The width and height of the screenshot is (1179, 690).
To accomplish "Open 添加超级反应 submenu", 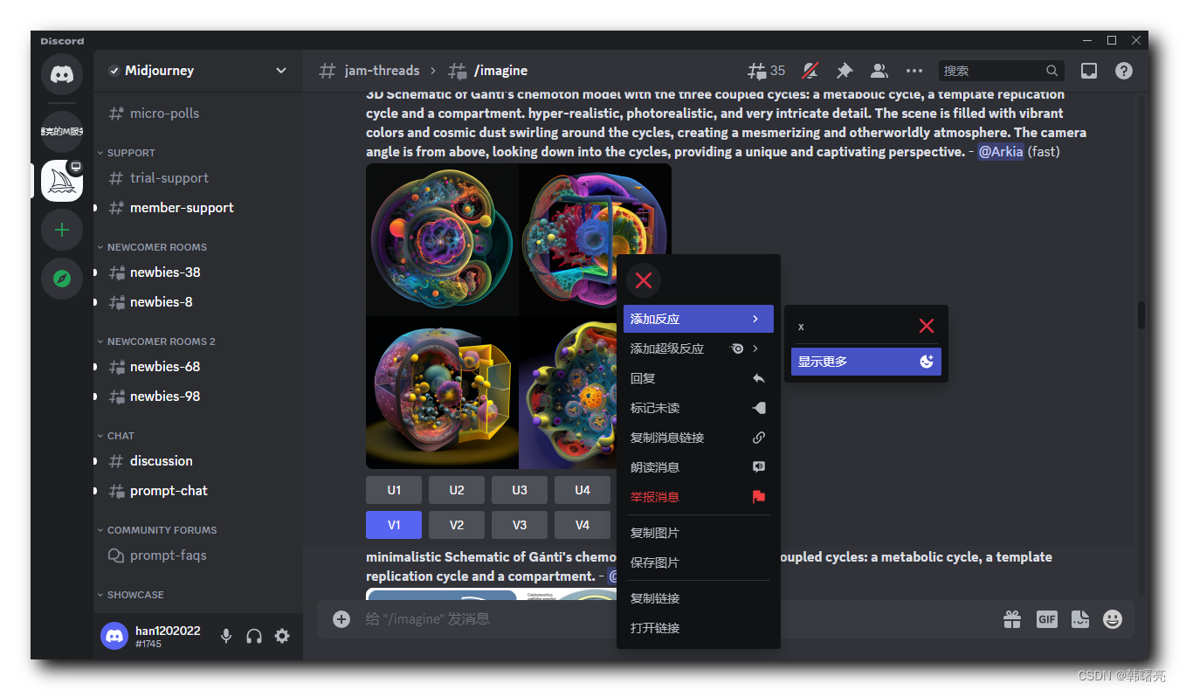I will [x=699, y=348].
